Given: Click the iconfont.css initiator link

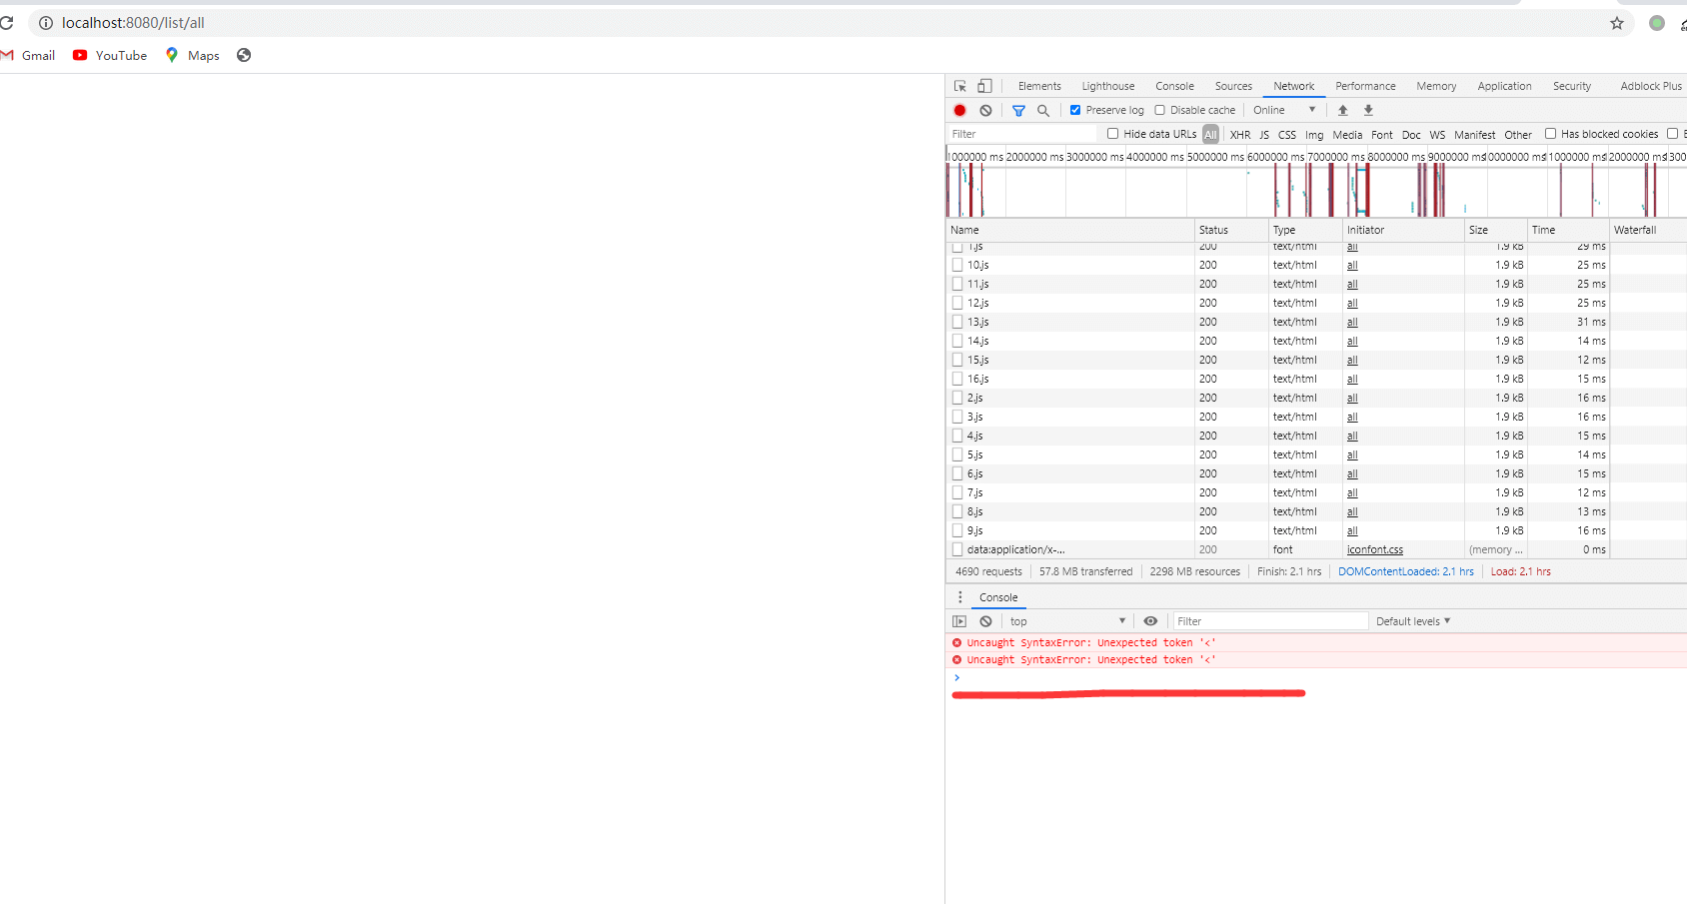Looking at the screenshot, I should (1374, 549).
